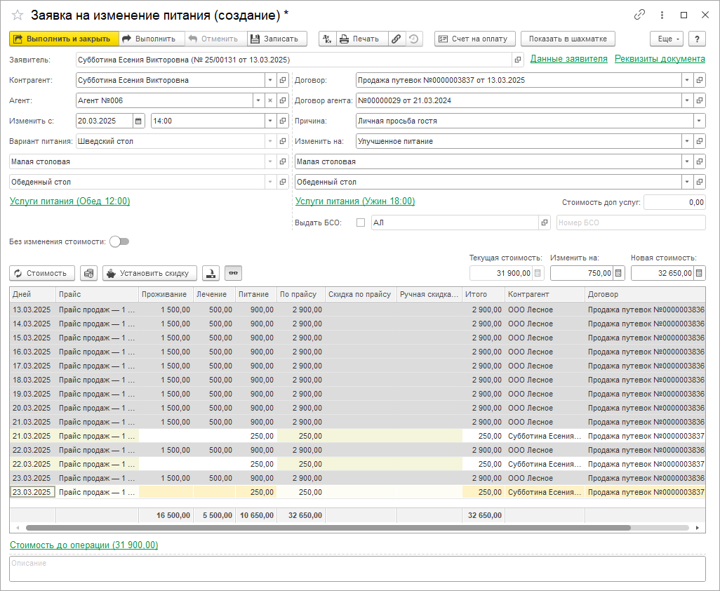Click into the Описание text field
This screenshot has width=720, height=591.
pos(357,569)
